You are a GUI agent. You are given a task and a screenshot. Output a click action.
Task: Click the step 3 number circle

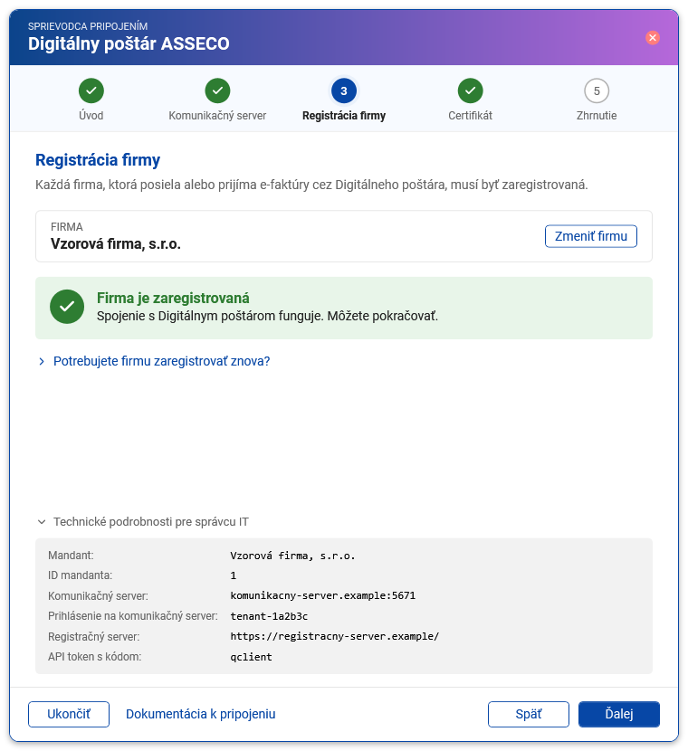pyautogui.click(x=343, y=90)
